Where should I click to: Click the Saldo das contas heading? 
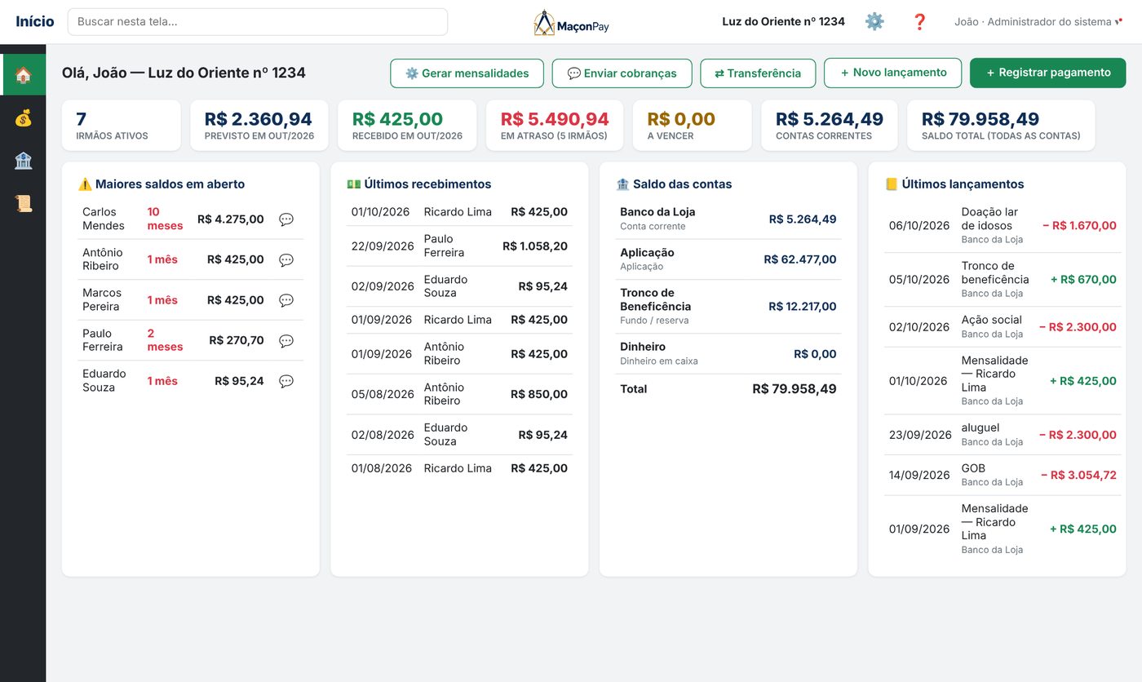coord(674,184)
